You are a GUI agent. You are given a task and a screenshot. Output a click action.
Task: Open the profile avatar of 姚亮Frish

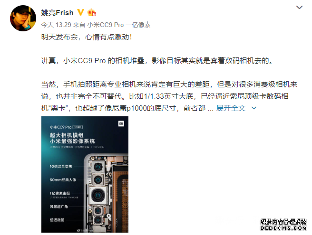pyautogui.click(x=23, y=18)
